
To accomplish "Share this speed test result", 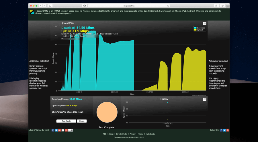I will click(82, 121).
